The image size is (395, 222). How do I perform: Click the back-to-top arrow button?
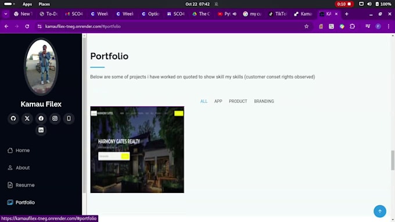pyautogui.click(x=380, y=211)
